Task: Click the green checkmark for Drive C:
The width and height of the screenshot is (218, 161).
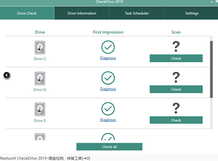Action: 108,47
